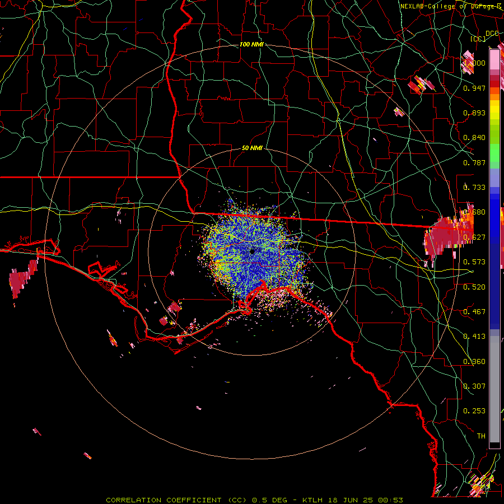Click the 0.573 legend value
Viewport: 504px width, 504px height.
click(474, 262)
